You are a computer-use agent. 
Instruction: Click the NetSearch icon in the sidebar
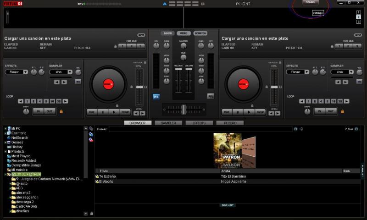click(x=8, y=137)
